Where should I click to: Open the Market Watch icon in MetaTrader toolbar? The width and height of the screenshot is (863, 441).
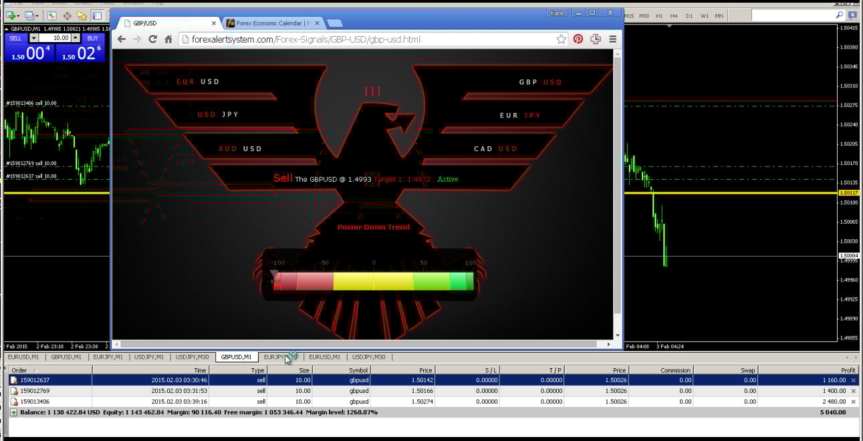pos(51,15)
